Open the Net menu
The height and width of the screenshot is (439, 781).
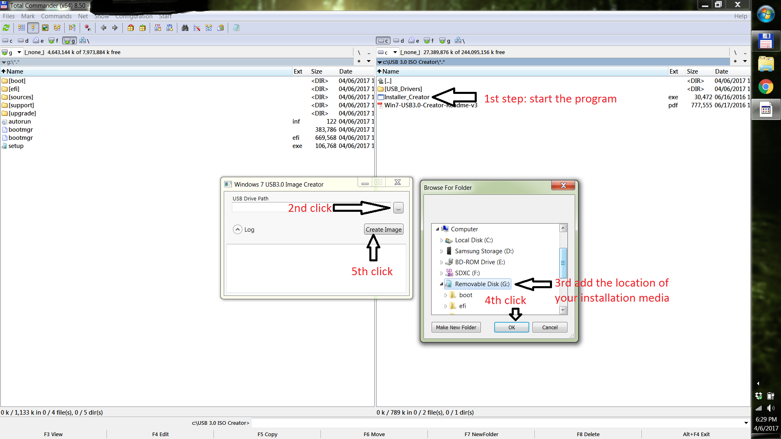[83, 16]
